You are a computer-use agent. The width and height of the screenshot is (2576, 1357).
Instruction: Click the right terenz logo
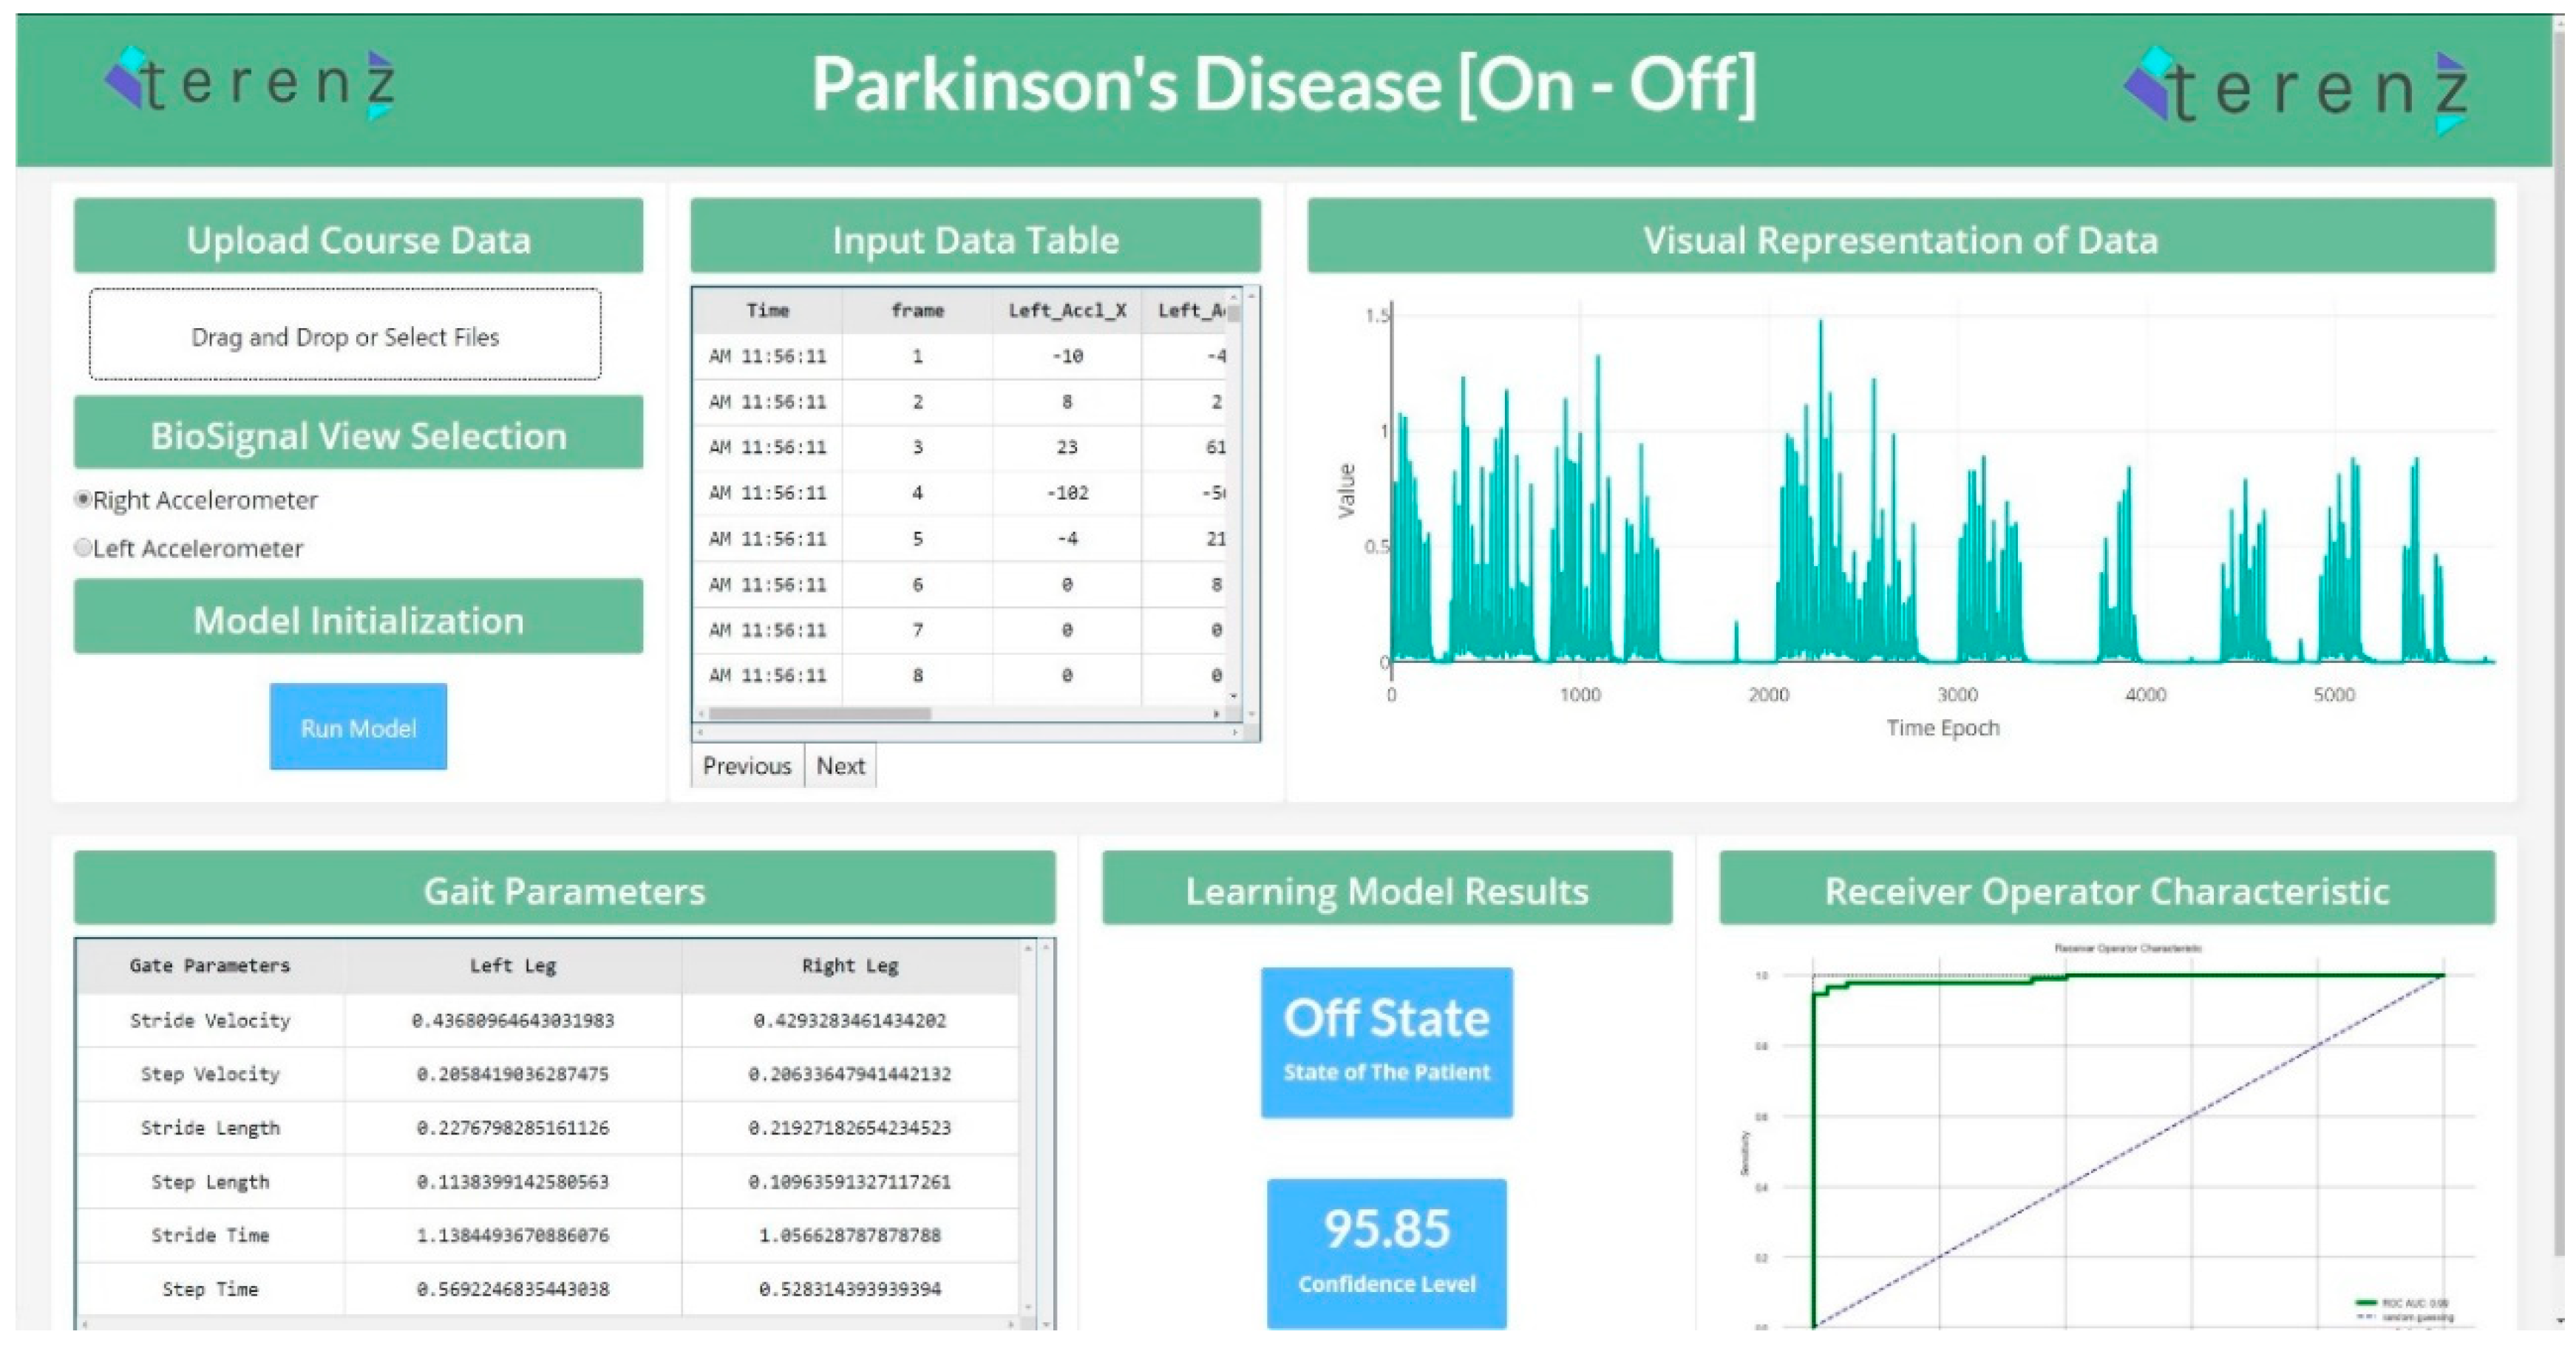[x=2296, y=90]
